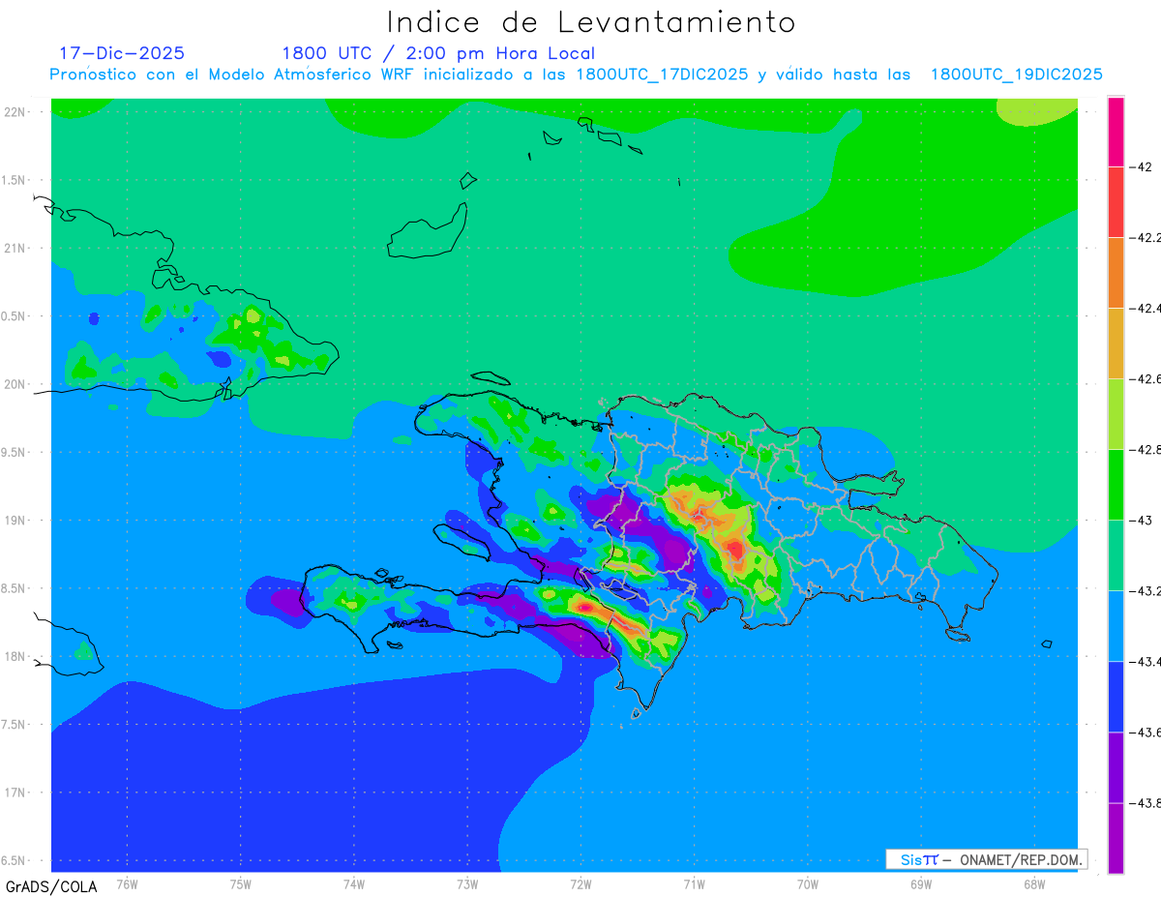Viewport: 1161px width, 897px height.
Task: Click the legend value '-43.8'
Action: pos(1146,802)
